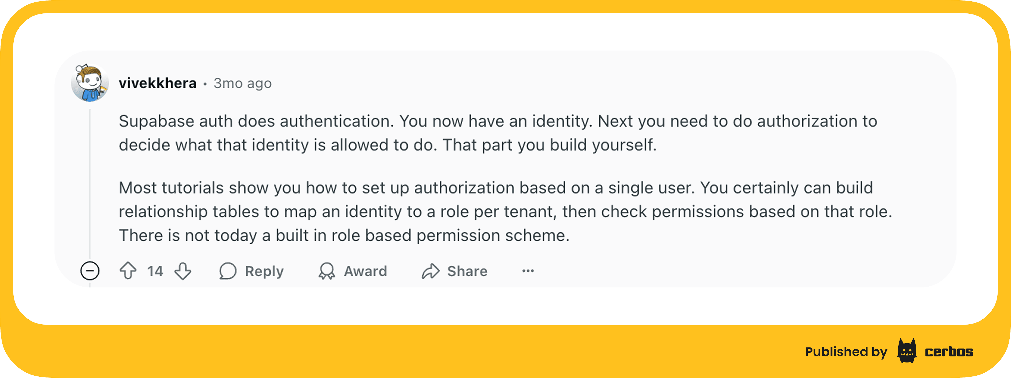
Task: Downvote the vivekkhera comment
Action: [183, 271]
